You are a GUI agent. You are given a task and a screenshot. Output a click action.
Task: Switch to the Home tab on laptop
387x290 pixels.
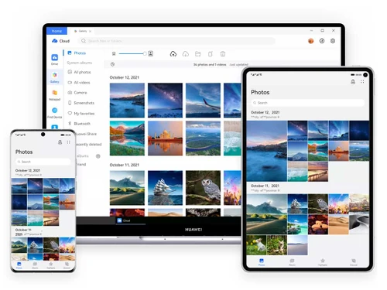tap(57, 31)
